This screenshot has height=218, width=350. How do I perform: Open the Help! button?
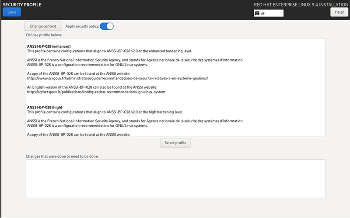(339, 12)
